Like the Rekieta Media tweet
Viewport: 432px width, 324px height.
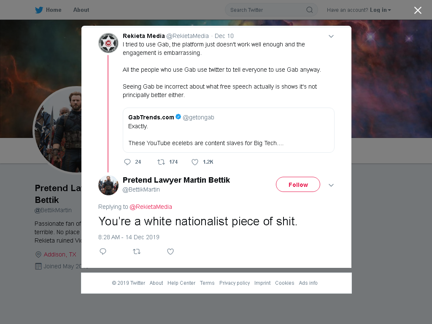tap(195, 162)
